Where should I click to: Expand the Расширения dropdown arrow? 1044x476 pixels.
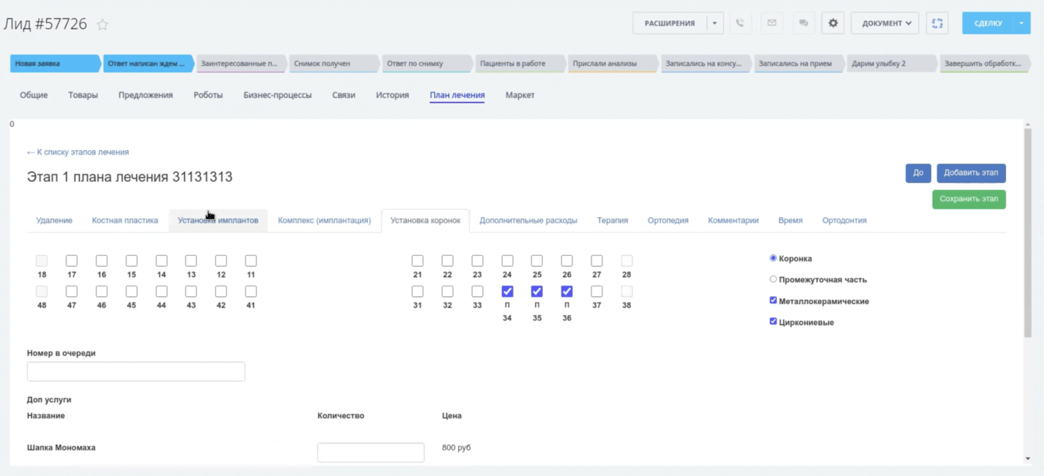[x=714, y=23]
